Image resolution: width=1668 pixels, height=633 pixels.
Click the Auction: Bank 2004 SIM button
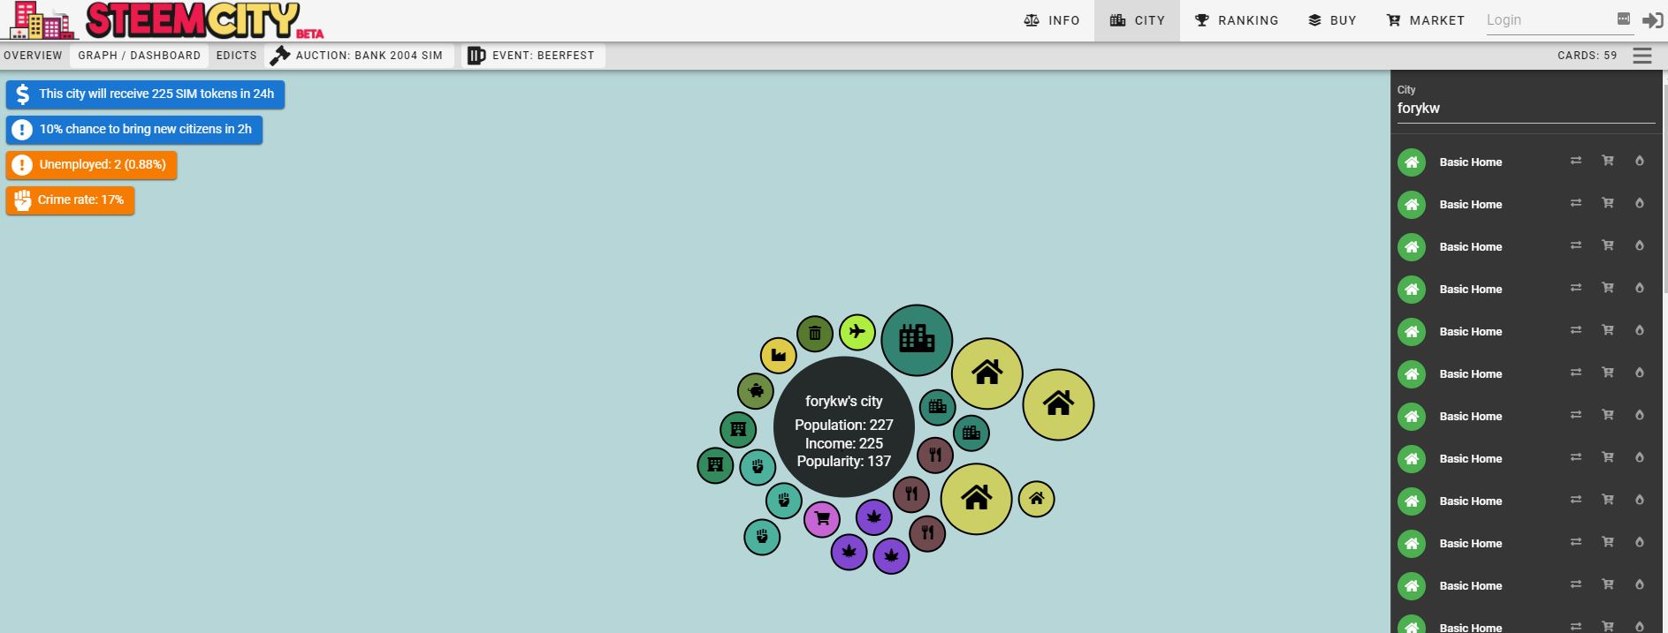click(358, 56)
